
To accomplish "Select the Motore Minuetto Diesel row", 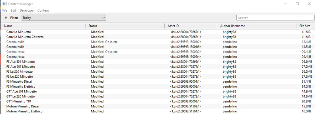I will coord(157,106).
